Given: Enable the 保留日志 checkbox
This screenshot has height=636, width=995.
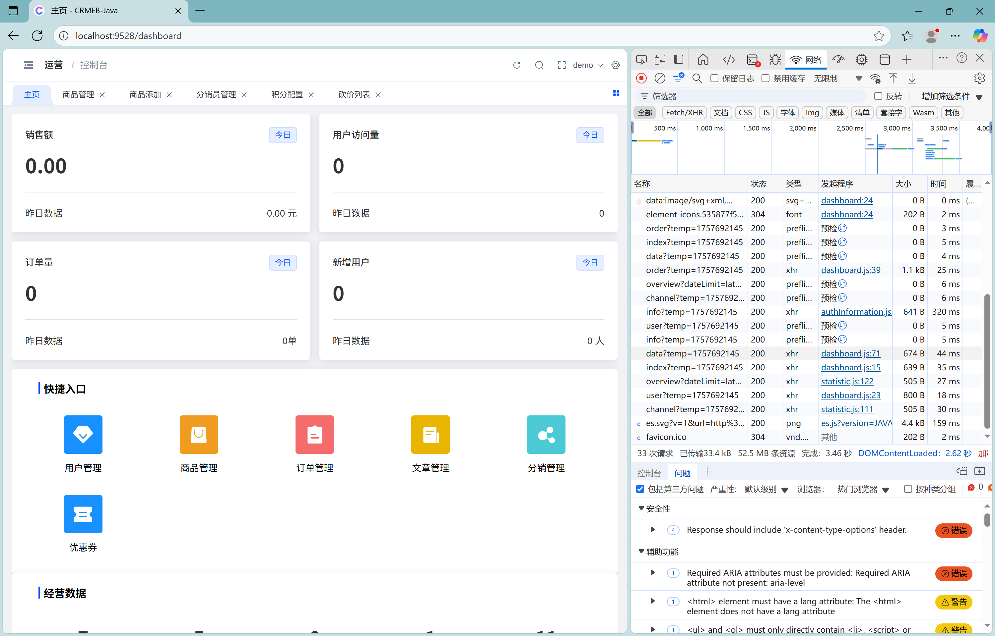Looking at the screenshot, I should pyautogui.click(x=714, y=78).
